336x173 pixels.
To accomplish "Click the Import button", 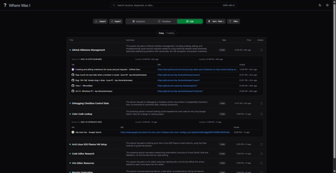I will (100, 21).
